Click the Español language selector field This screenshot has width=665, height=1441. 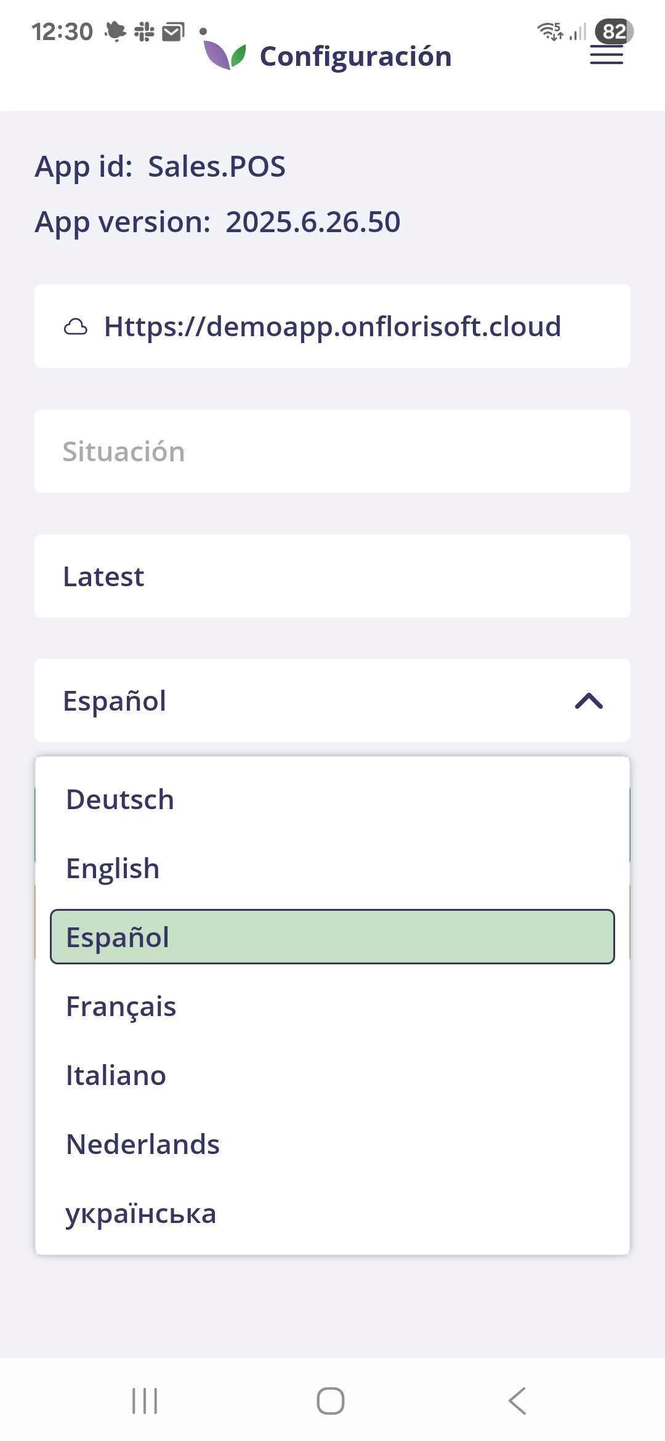[308, 701]
